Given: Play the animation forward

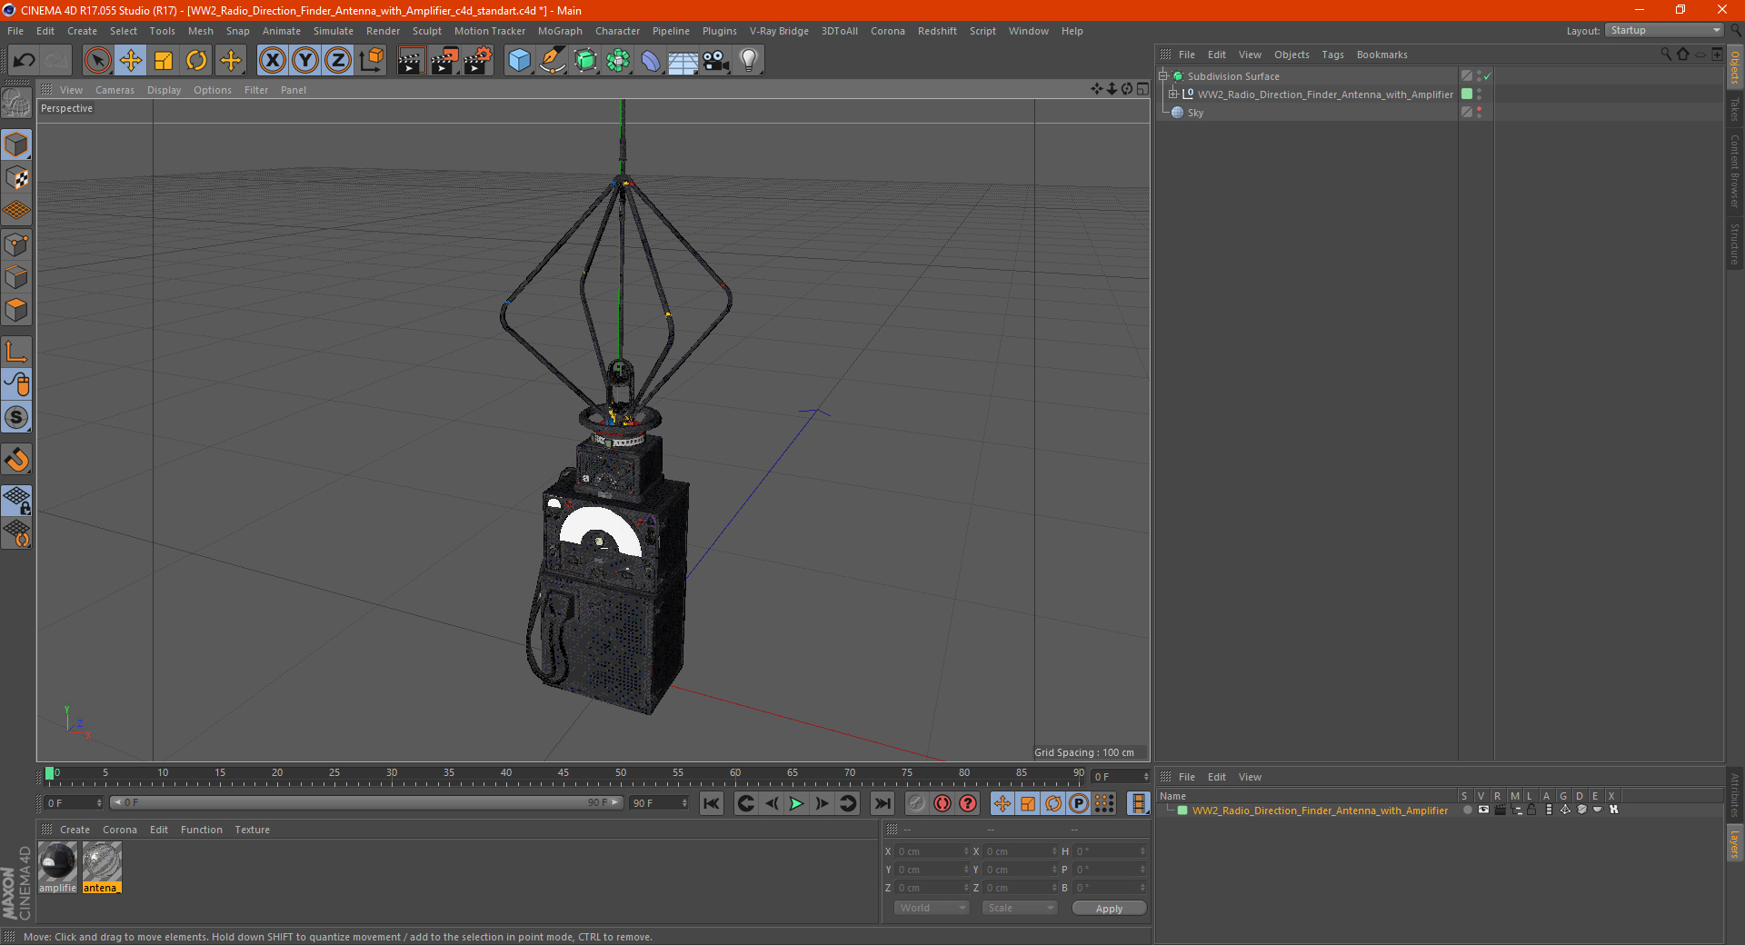Looking at the screenshot, I should [x=796, y=803].
